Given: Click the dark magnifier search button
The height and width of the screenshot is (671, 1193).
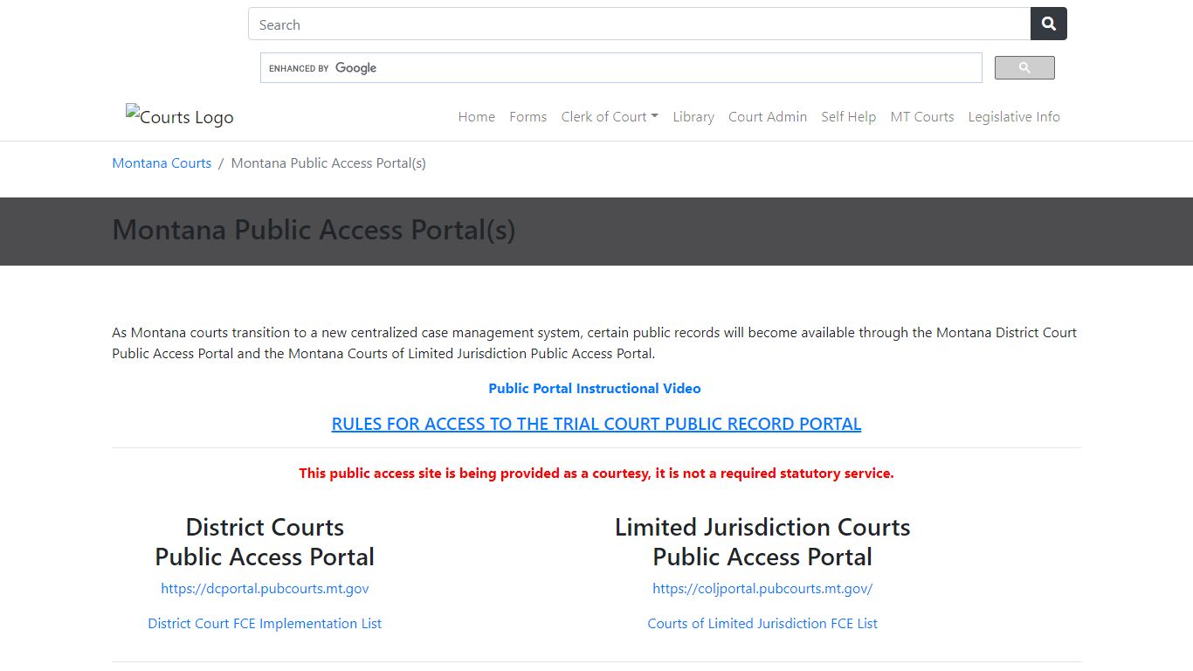Looking at the screenshot, I should pyautogui.click(x=1049, y=24).
